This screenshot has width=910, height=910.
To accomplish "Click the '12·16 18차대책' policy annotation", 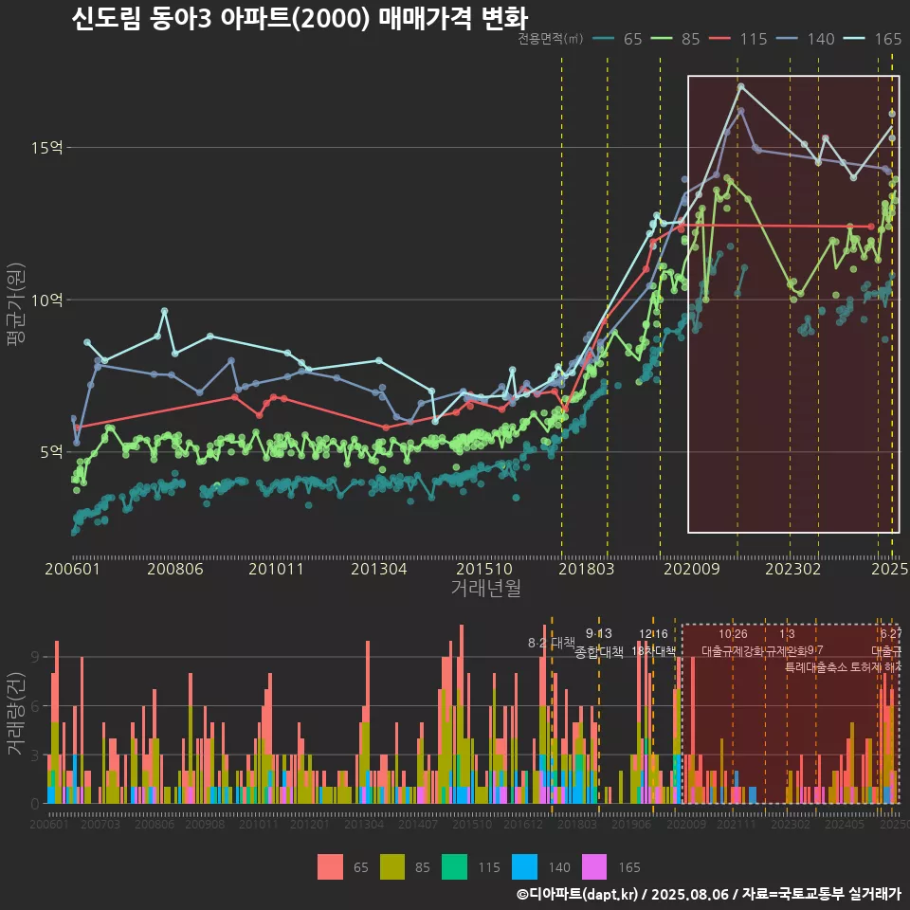I will tap(653, 643).
